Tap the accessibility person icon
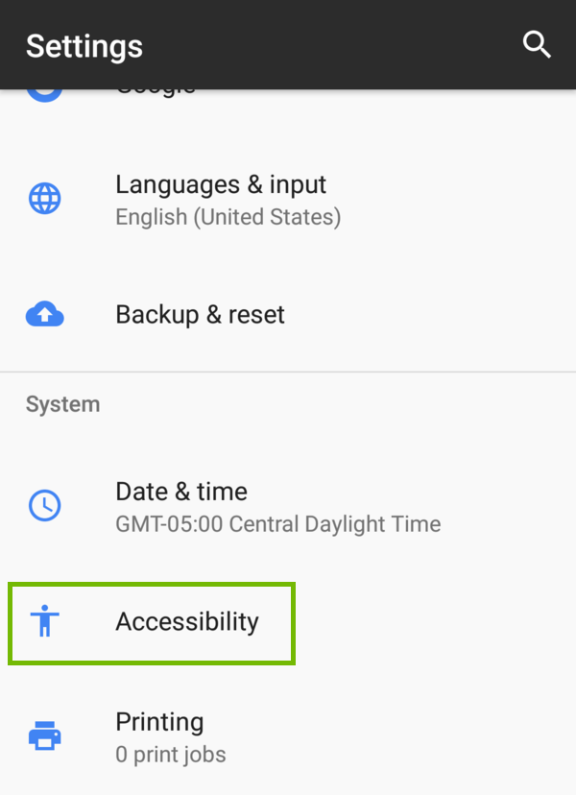 pos(45,622)
